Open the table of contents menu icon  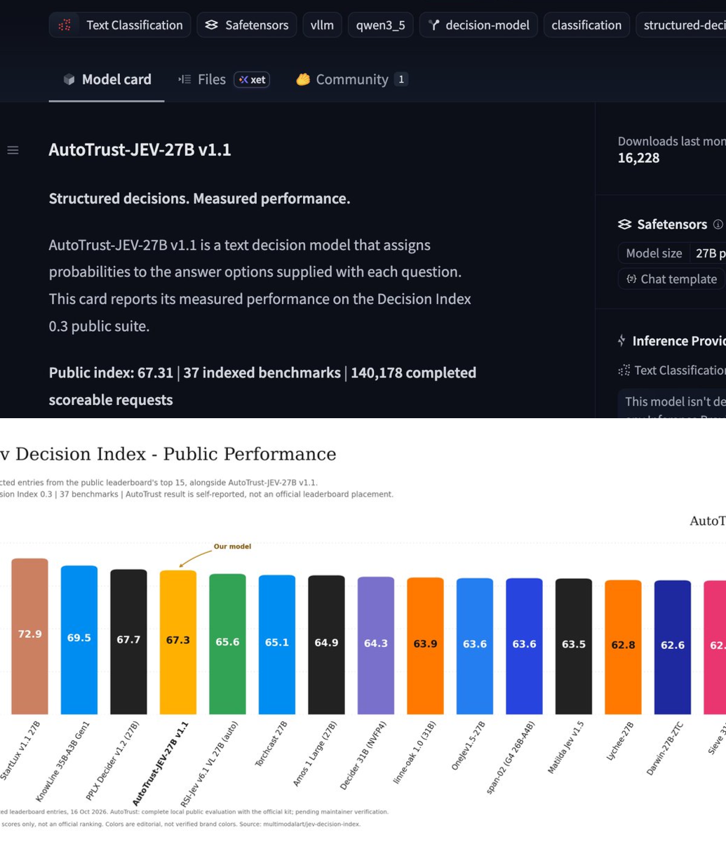tap(13, 150)
